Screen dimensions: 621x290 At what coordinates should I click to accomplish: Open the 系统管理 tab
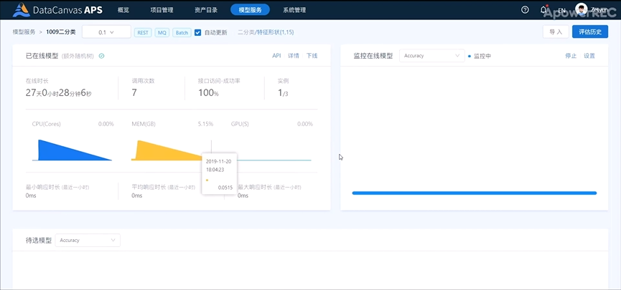294,10
